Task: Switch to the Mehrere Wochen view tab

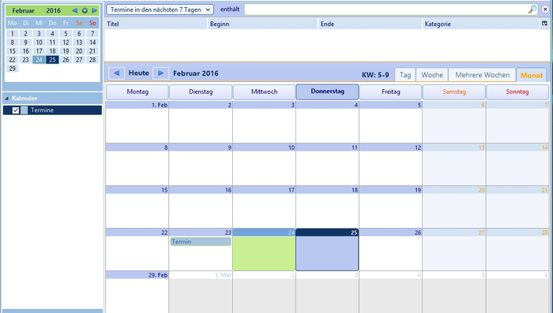Action: [x=482, y=75]
